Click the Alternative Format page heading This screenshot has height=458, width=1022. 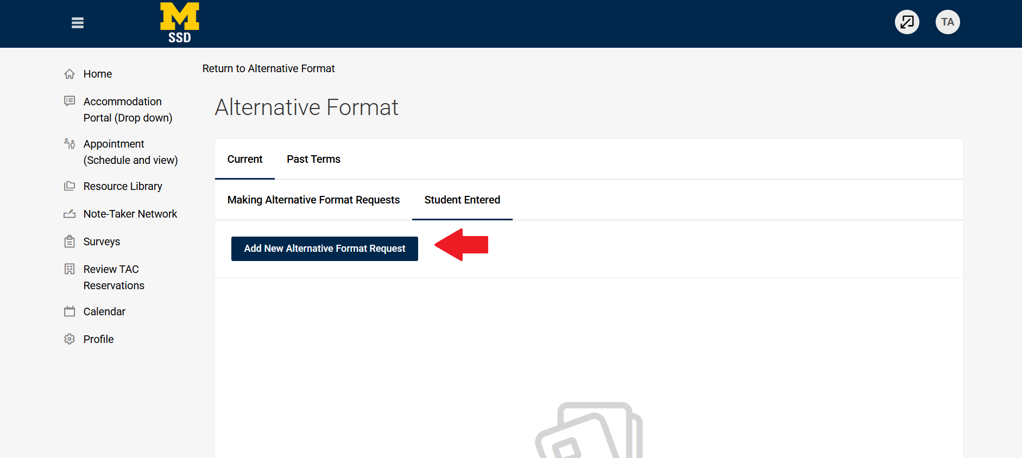point(306,107)
